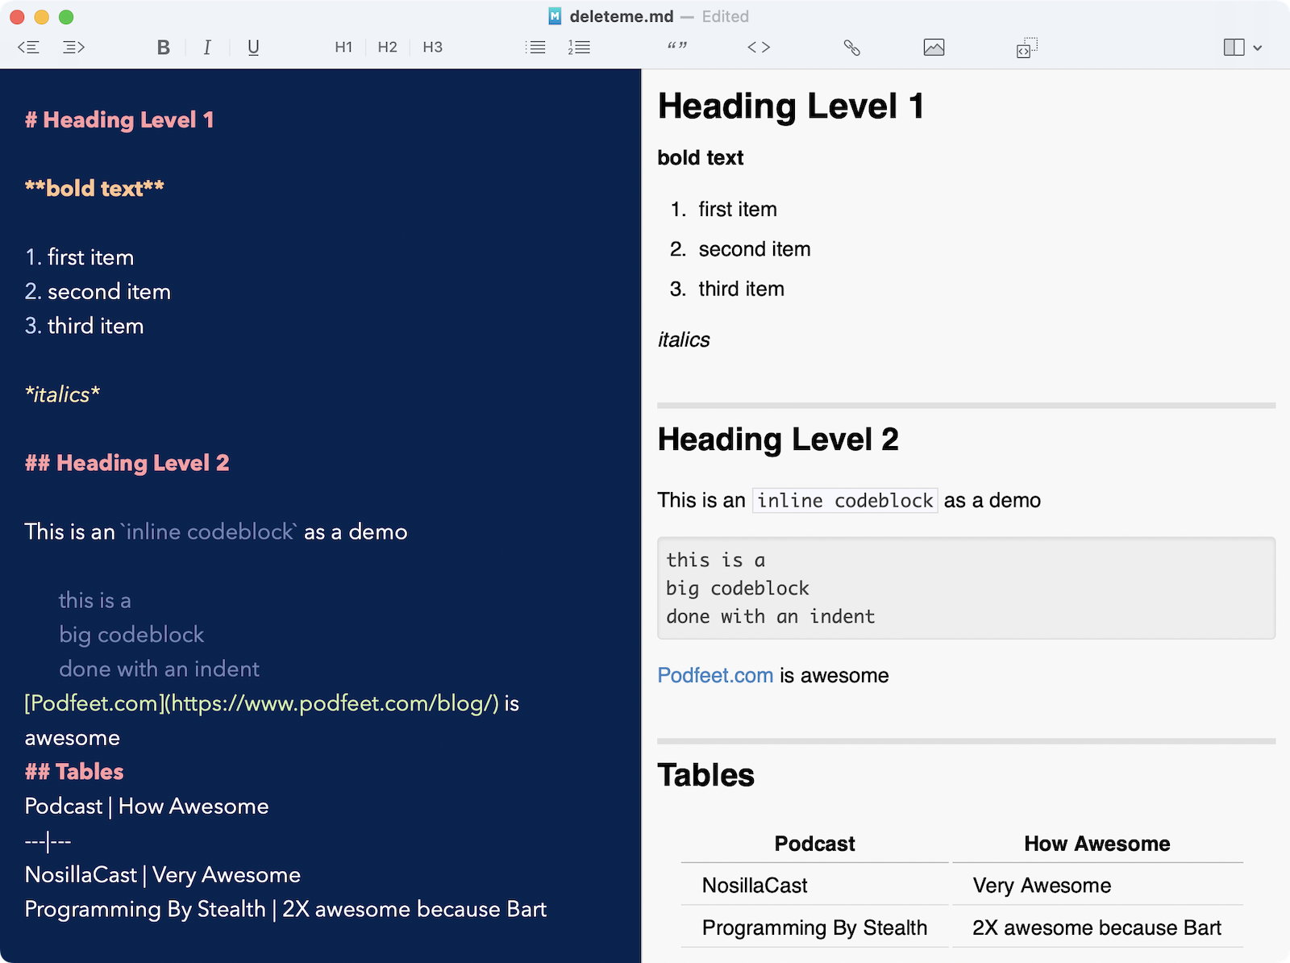
Task: Toggle bold formatting with the B button
Action: tap(163, 48)
